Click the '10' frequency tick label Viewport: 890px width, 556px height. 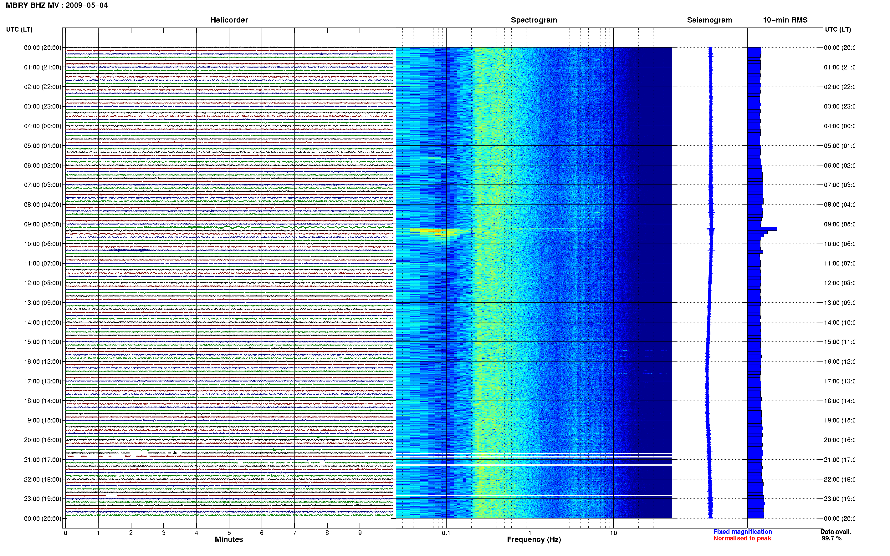613,533
